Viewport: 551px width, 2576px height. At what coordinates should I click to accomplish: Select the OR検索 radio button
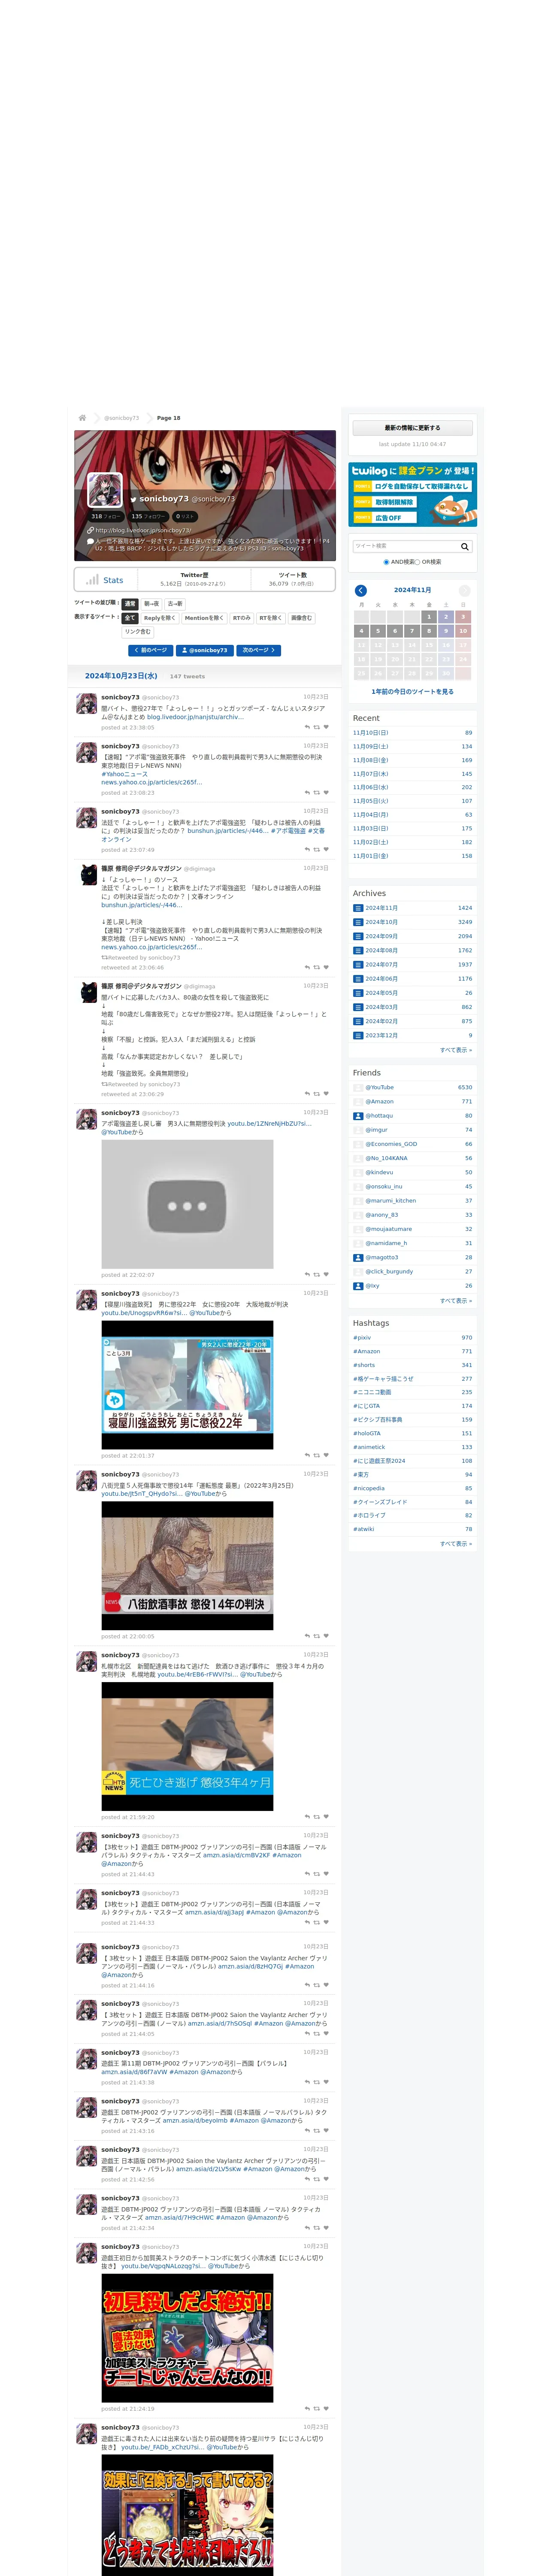tap(417, 562)
